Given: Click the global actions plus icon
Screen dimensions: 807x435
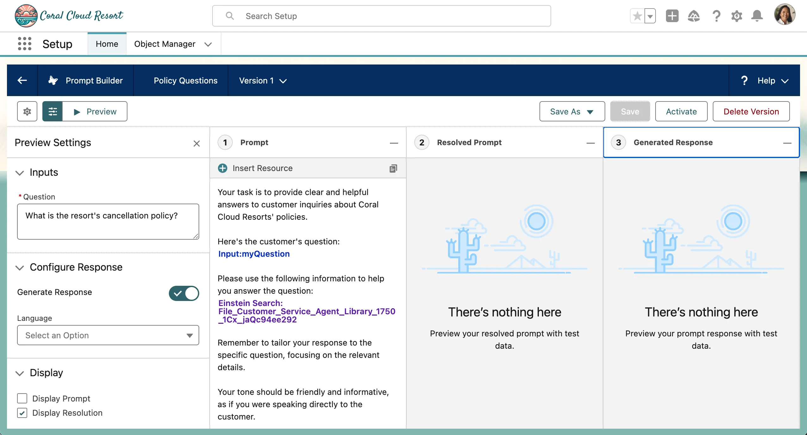Looking at the screenshot, I should [x=672, y=16].
